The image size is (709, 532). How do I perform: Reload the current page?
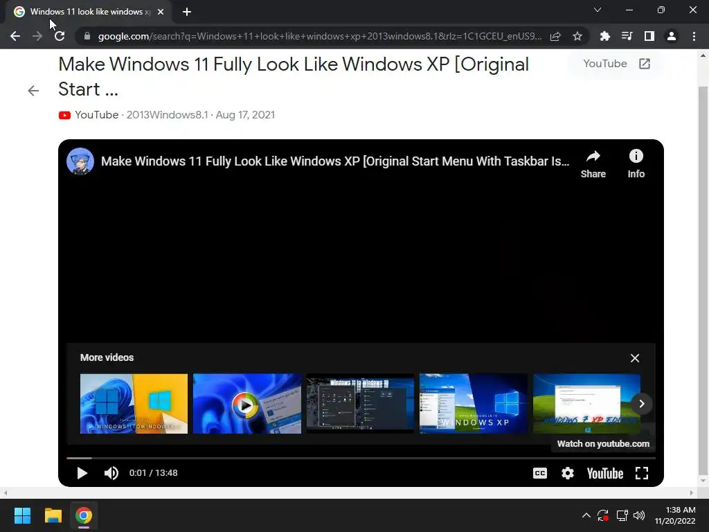pyautogui.click(x=60, y=36)
